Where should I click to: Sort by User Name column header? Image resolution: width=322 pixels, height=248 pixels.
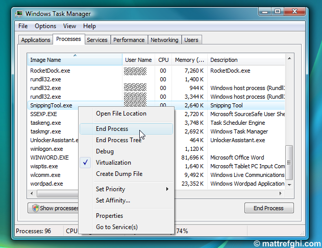138,60
